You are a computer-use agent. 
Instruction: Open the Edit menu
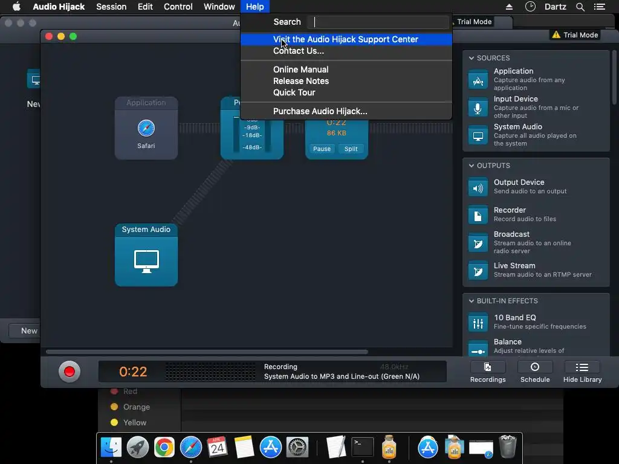click(145, 7)
